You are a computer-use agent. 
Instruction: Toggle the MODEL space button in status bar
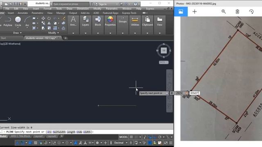click(x=124, y=137)
